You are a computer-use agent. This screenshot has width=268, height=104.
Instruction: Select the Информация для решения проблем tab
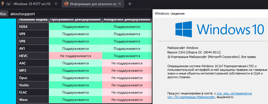pos(93,4)
